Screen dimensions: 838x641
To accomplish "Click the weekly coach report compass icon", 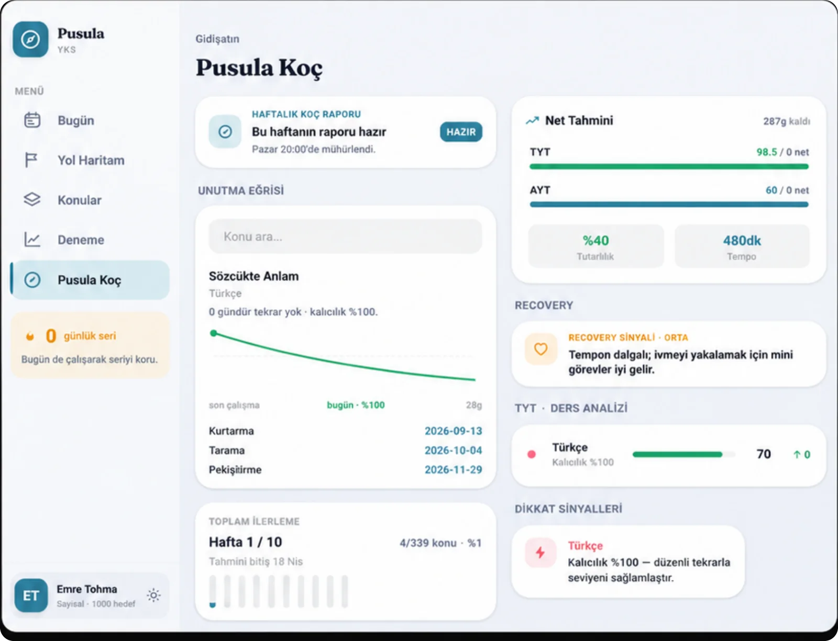I will coord(225,131).
